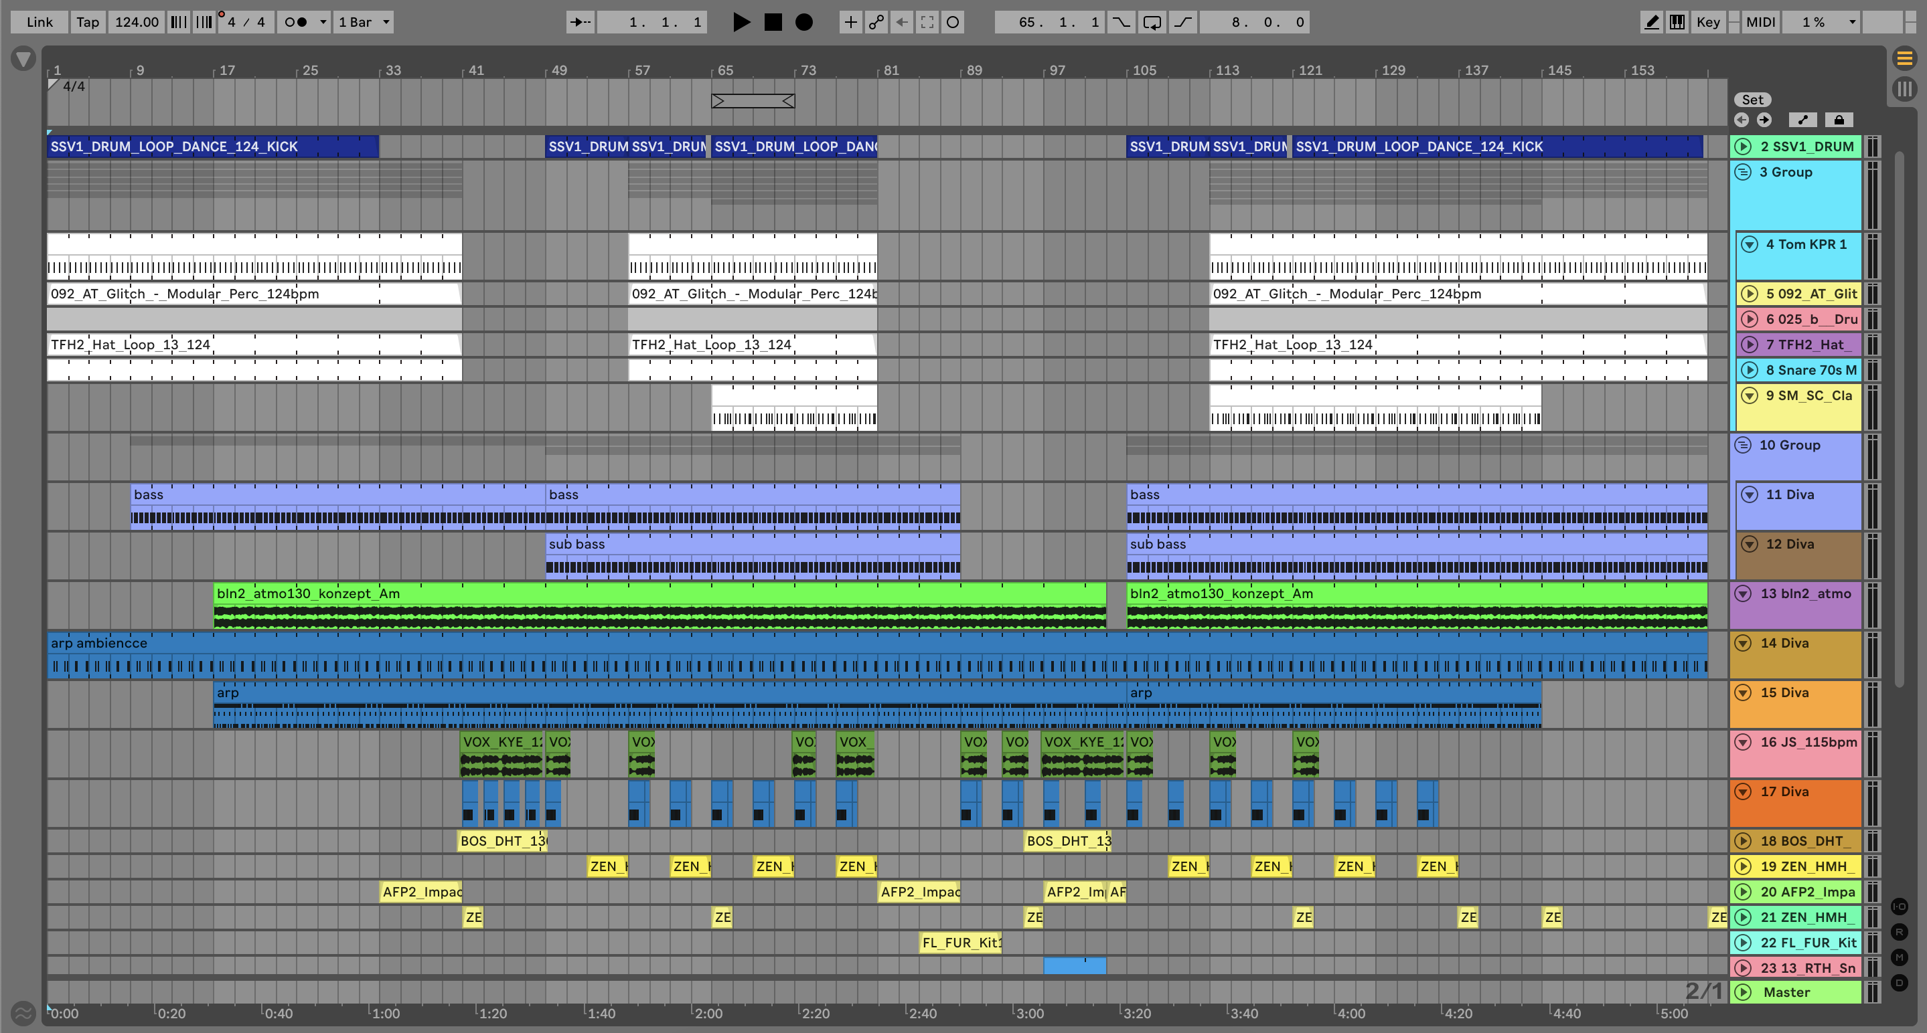Open the Key mapping mode
The height and width of the screenshot is (1033, 1927).
pos(1707,21)
